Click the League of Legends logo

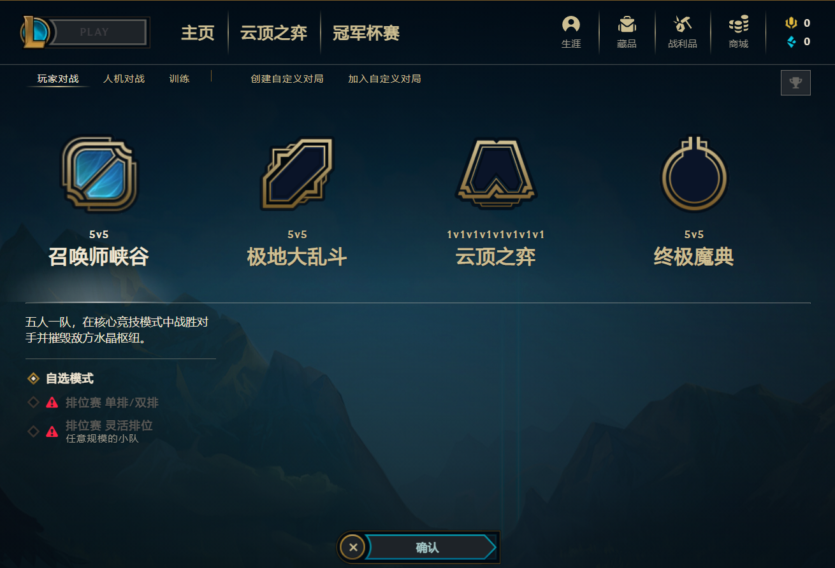[34, 31]
